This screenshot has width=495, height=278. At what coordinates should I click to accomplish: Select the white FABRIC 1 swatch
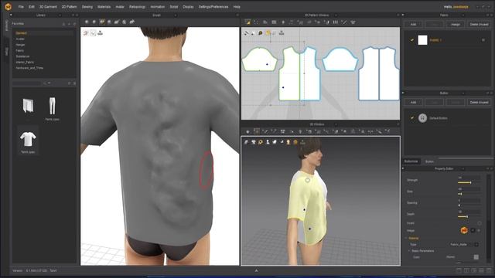tap(422, 40)
